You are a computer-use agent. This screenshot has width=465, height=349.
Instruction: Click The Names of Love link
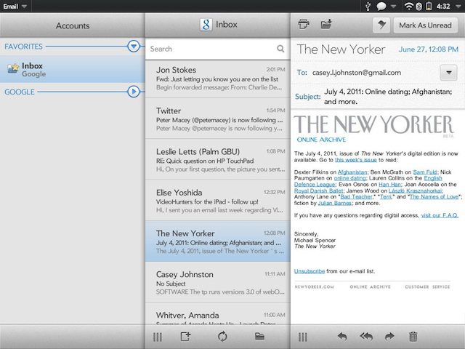(x=434, y=197)
